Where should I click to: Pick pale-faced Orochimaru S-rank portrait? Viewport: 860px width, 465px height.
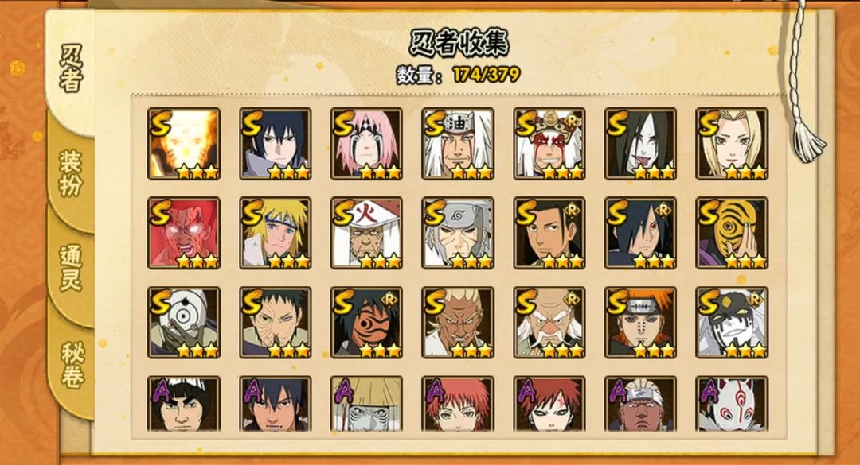tap(640, 144)
